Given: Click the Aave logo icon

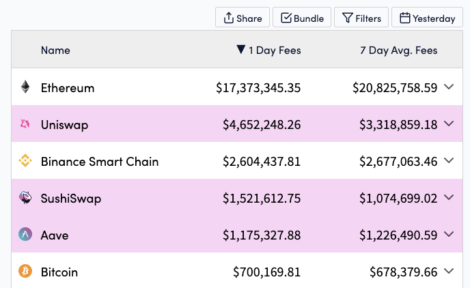Looking at the screenshot, I should 25,234.
